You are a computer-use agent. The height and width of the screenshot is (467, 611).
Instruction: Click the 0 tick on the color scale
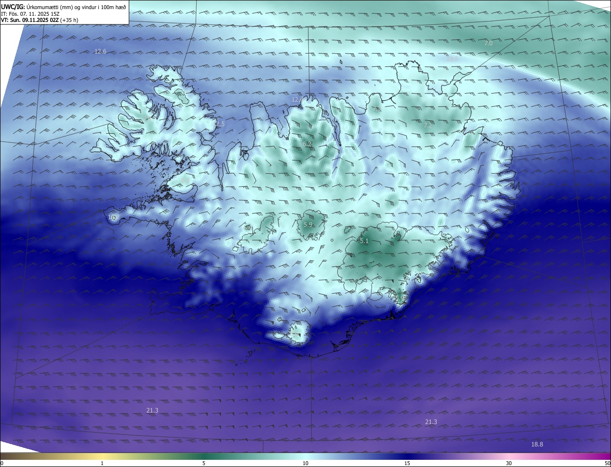(x=2, y=463)
